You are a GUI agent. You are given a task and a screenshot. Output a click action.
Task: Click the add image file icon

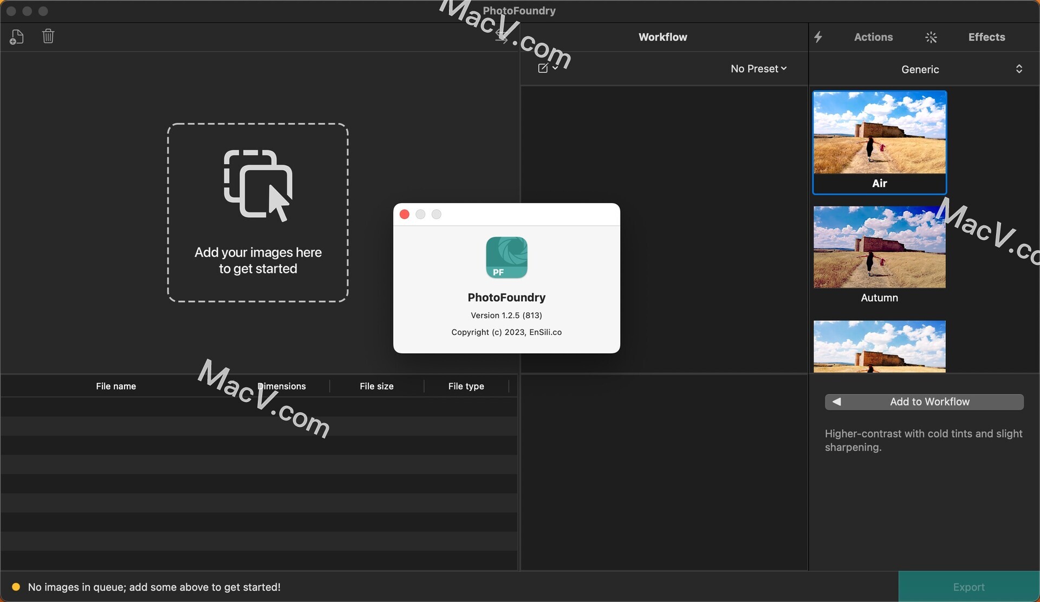pyautogui.click(x=17, y=37)
